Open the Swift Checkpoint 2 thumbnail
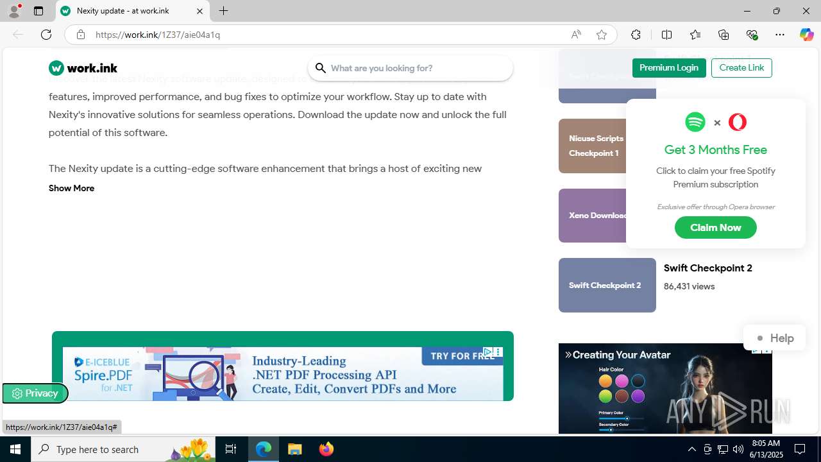Viewport: 821px width, 462px height. 607,285
